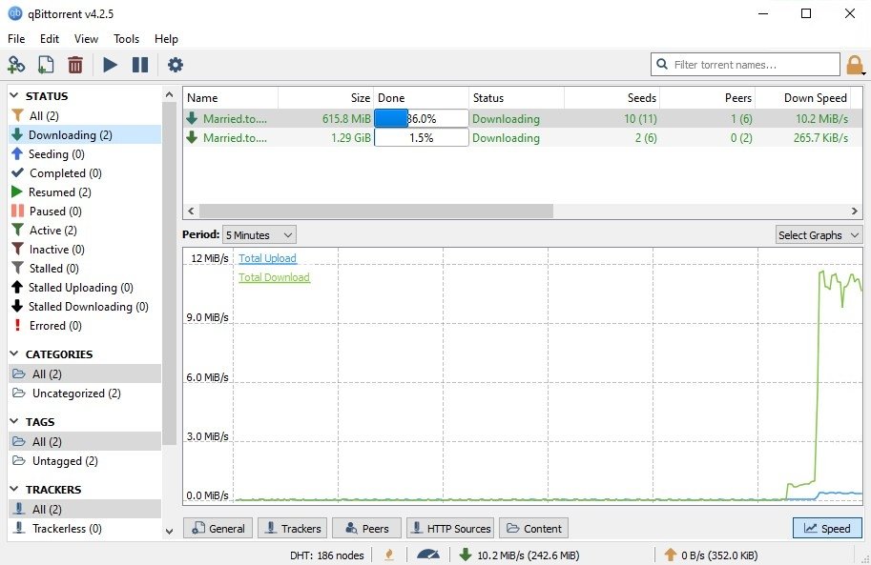Open options via the gear icon
Image resolution: width=871 pixels, height=565 pixels.
176,65
